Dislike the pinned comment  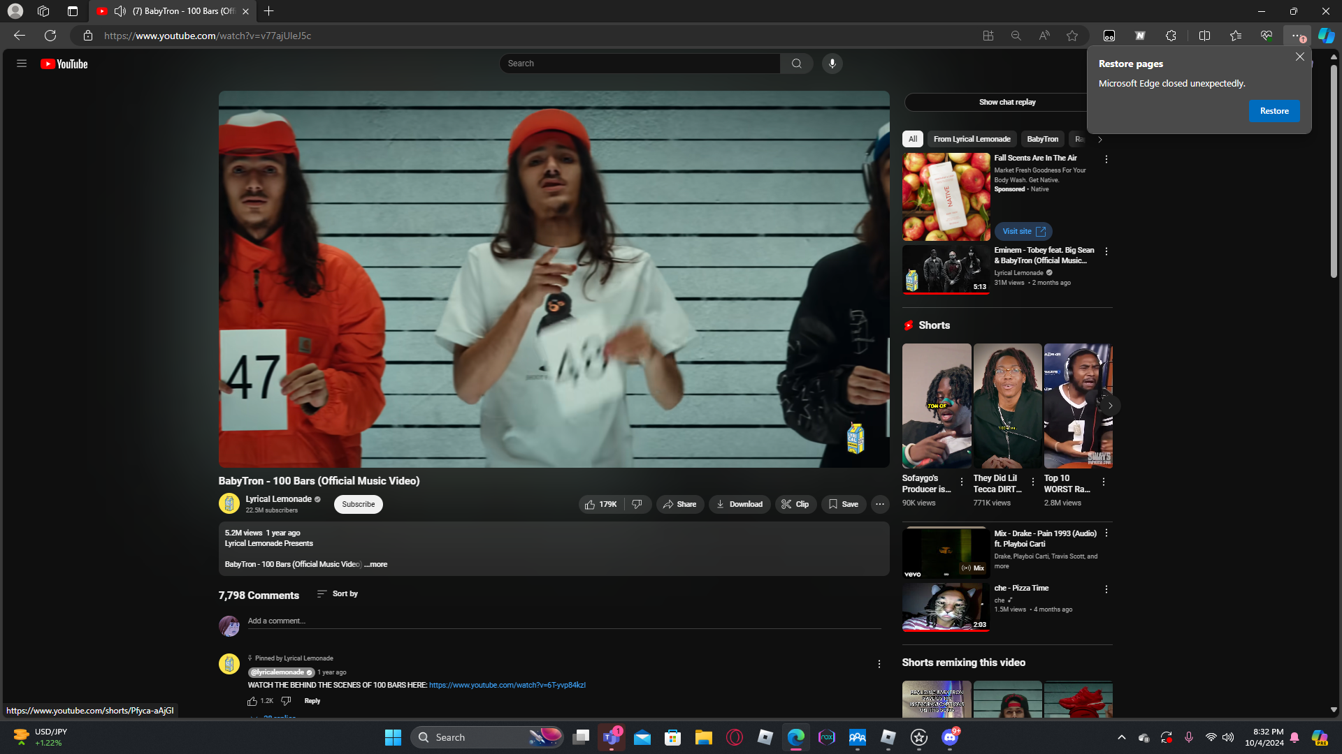[x=286, y=701]
